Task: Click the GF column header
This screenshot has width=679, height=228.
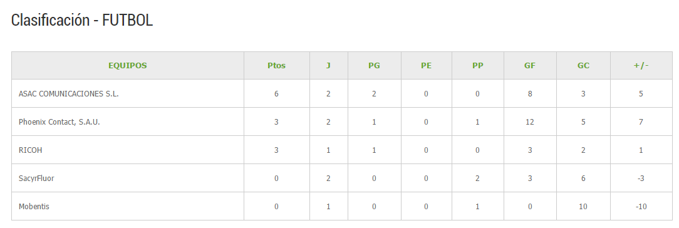Action: (529, 66)
